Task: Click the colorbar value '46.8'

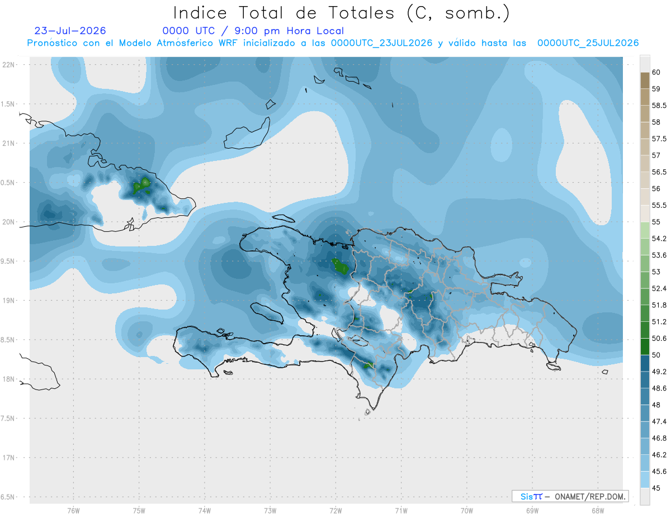Action: pyautogui.click(x=659, y=438)
